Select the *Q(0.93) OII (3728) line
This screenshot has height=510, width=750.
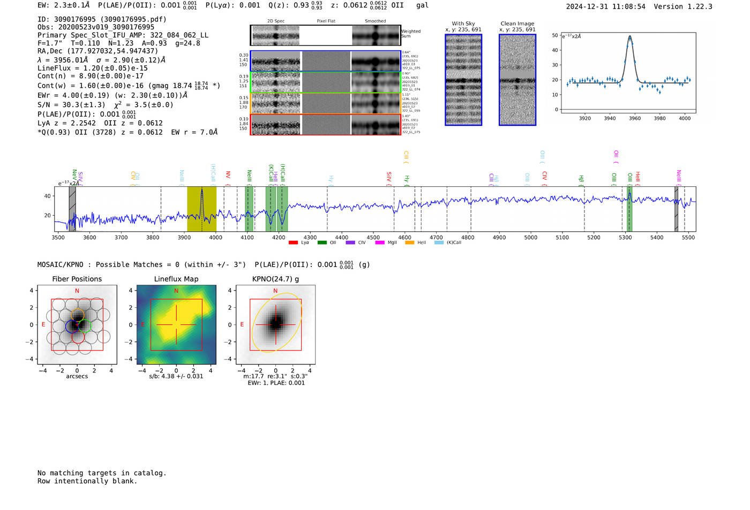(127, 132)
